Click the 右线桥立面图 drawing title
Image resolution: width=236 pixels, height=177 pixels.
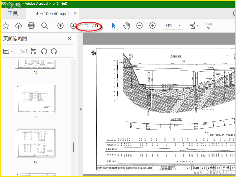(x=176, y=56)
